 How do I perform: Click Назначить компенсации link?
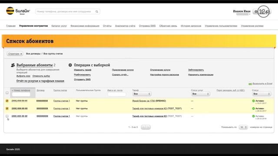tap(201, 75)
